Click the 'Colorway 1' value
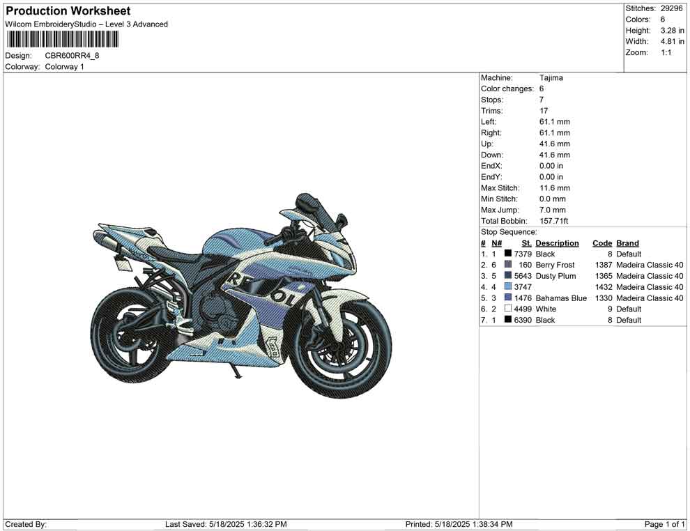 (64, 67)
